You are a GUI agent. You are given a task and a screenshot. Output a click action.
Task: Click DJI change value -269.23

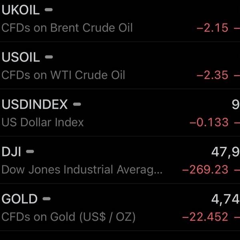click(205, 170)
